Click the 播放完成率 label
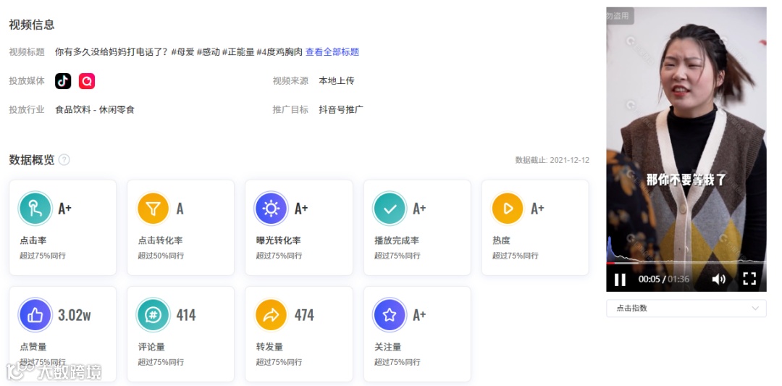782x386 pixels. click(397, 240)
